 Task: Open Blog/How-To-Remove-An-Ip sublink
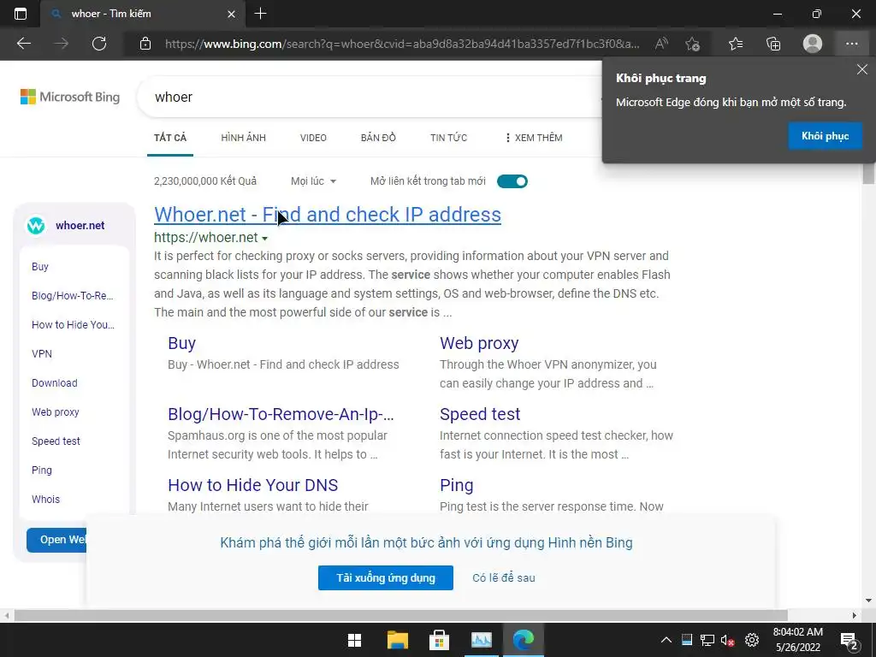coord(281,414)
